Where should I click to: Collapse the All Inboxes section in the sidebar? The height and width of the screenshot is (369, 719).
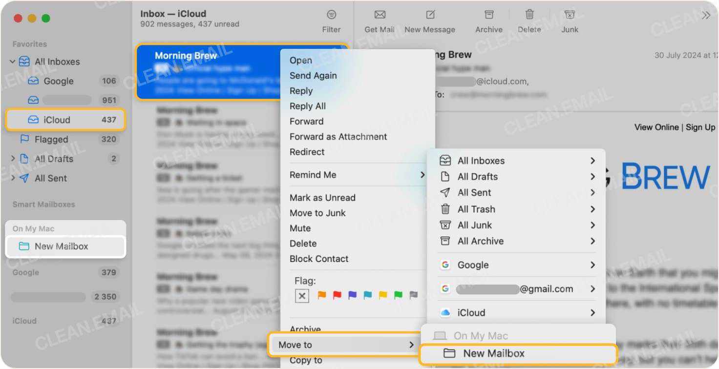tap(13, 61)
